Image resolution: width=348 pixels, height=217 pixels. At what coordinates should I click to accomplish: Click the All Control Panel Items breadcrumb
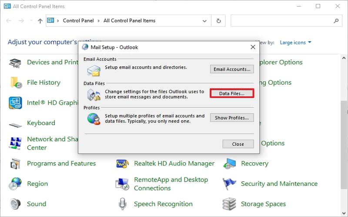point(129,20)
